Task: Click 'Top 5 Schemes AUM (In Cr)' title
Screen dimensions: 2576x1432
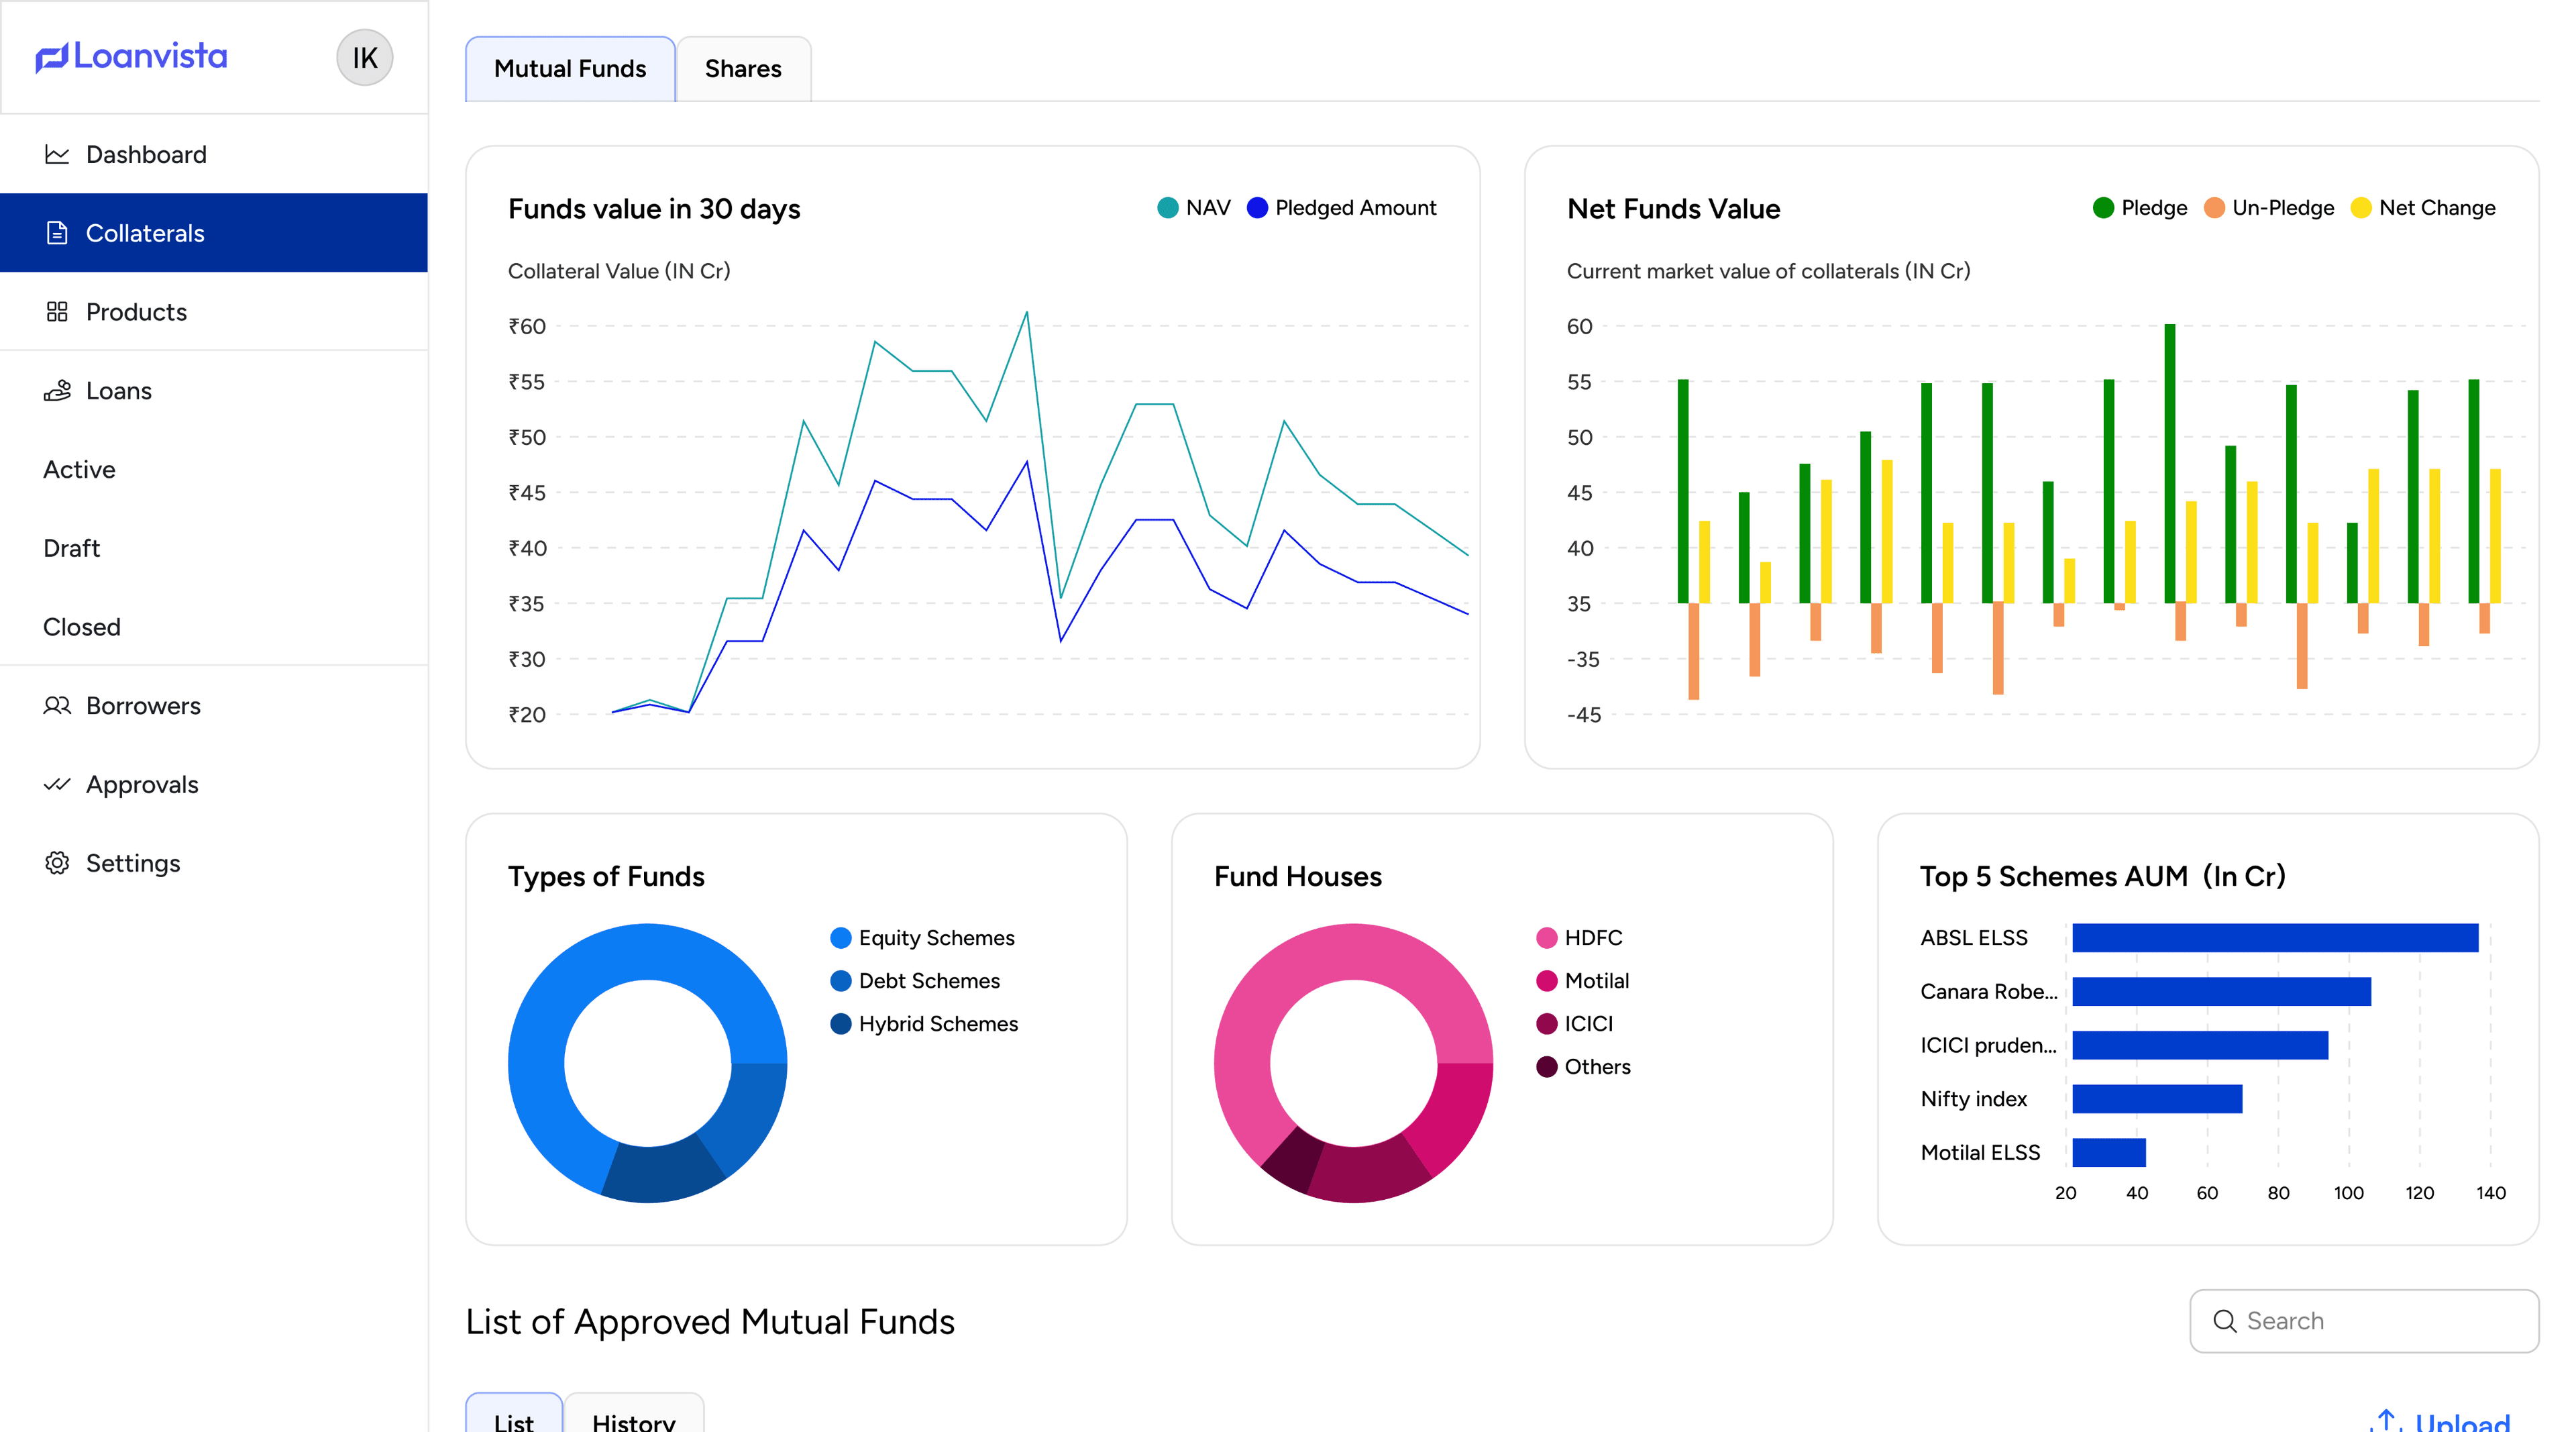Action: 2102,877
